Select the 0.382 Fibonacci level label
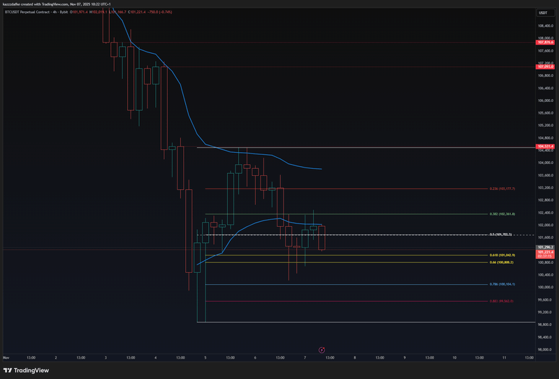559x379 pixels. pos(502,214)
